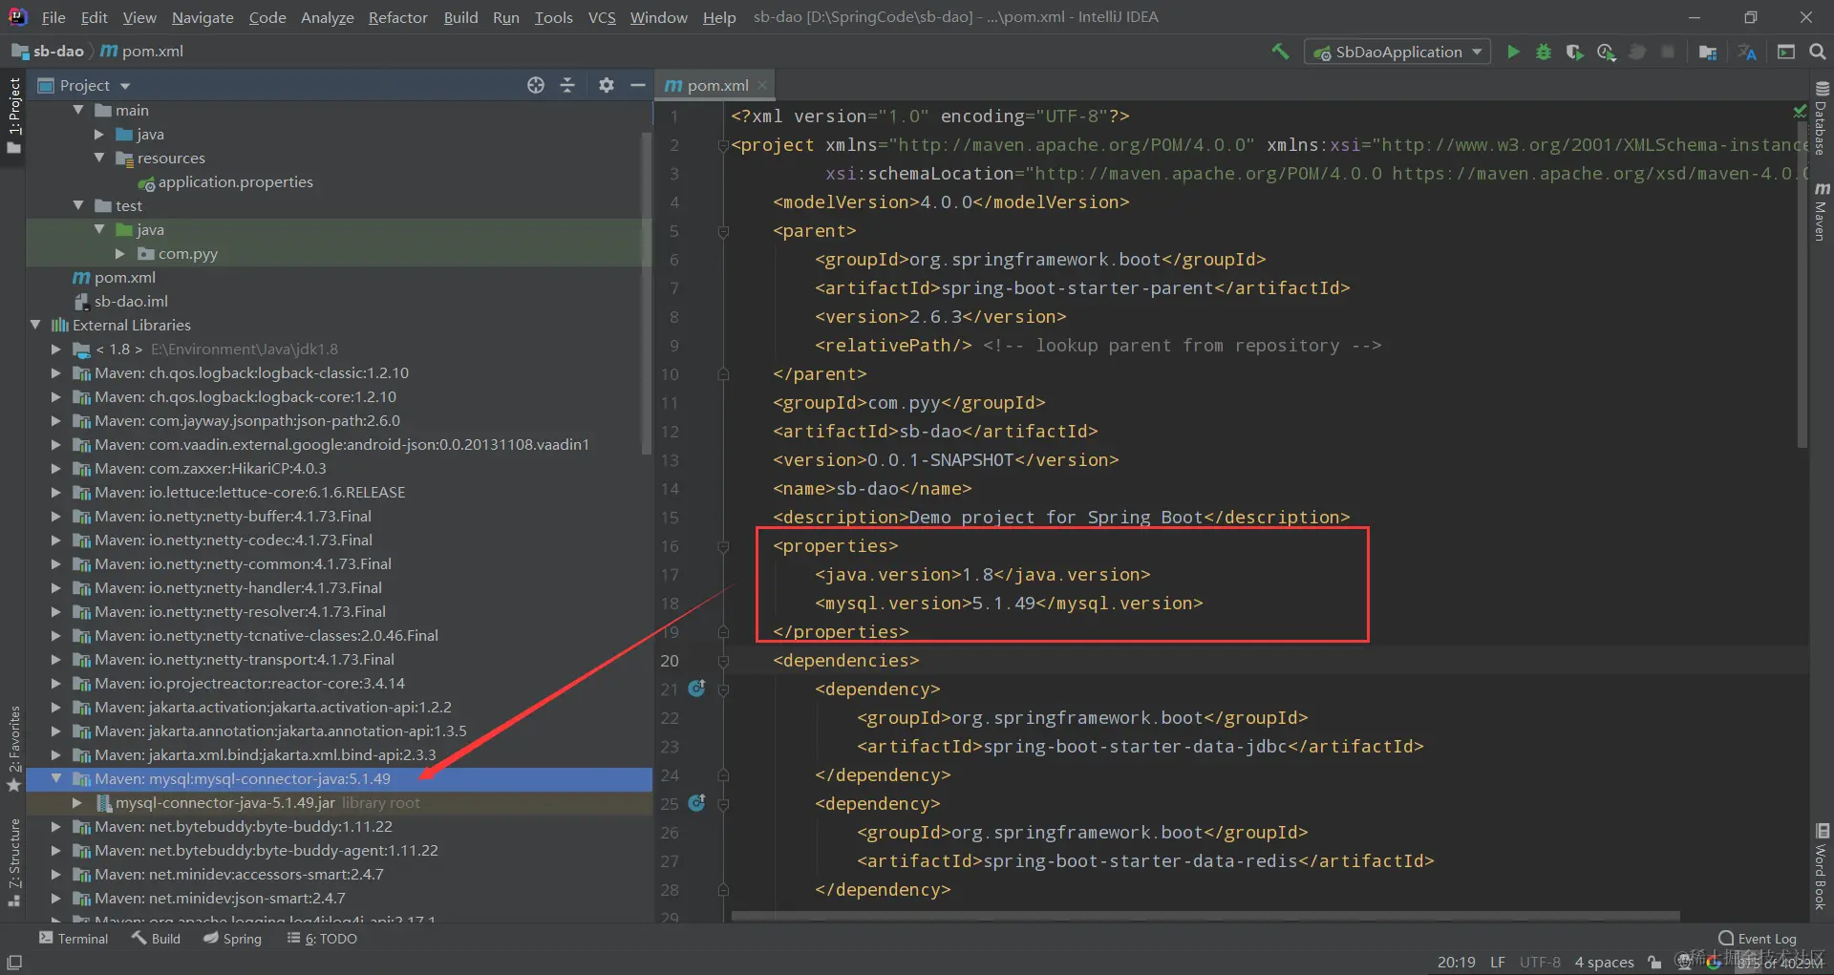The height and width of the screenshot is (975, 1834).
Task: Open the Database side tool window
Action: coord(1822,119)
